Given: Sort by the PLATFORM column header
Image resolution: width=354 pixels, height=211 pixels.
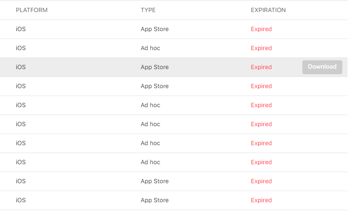Looking at the screenshot, I should point(32,10).
